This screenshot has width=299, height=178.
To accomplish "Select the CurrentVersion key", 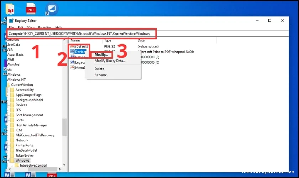I will click(x=22, y=85).
